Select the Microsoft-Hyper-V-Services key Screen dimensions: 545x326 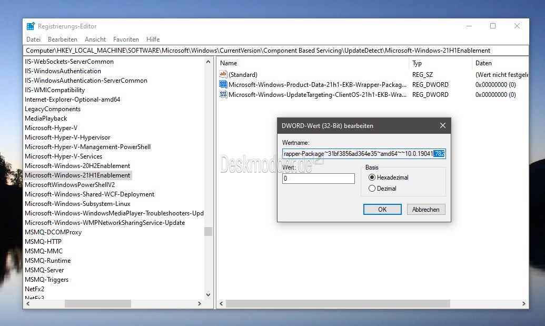(x=64, y=156)
